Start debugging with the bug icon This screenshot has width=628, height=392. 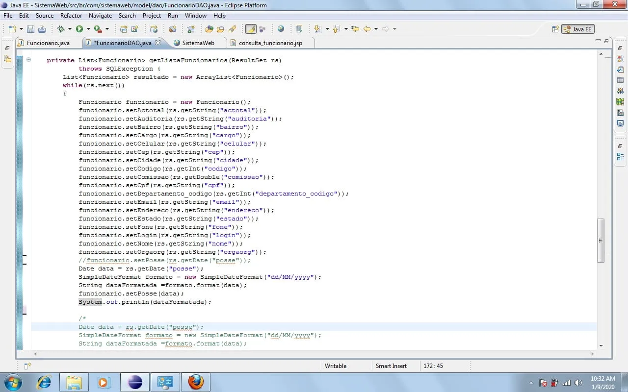click(x=61, y=29)
